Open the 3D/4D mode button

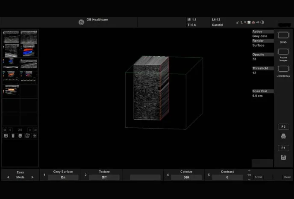283,35
